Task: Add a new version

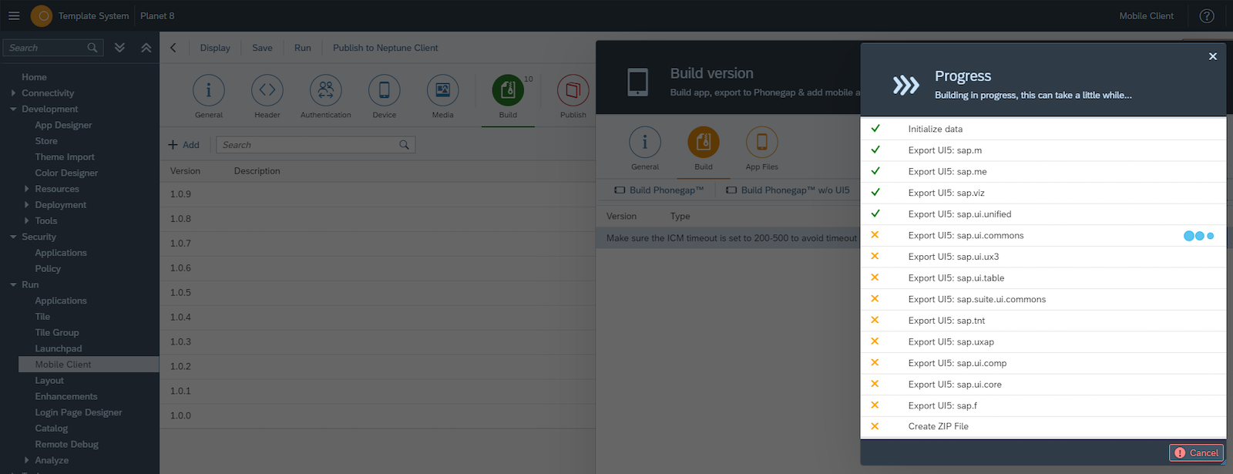Action: click(184, 145)
